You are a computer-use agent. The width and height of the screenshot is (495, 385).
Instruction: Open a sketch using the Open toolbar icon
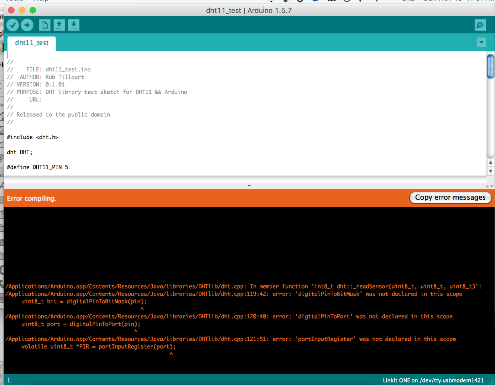point(59,25)
